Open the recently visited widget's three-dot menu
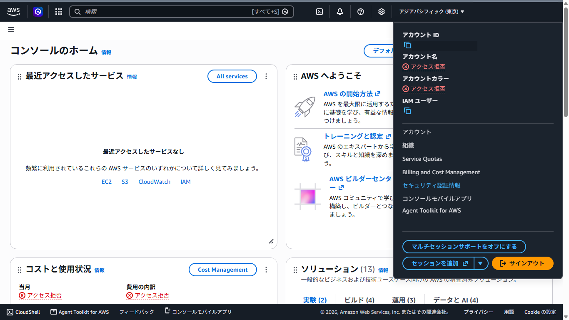The image size is (569, 320). coord(266,76)
